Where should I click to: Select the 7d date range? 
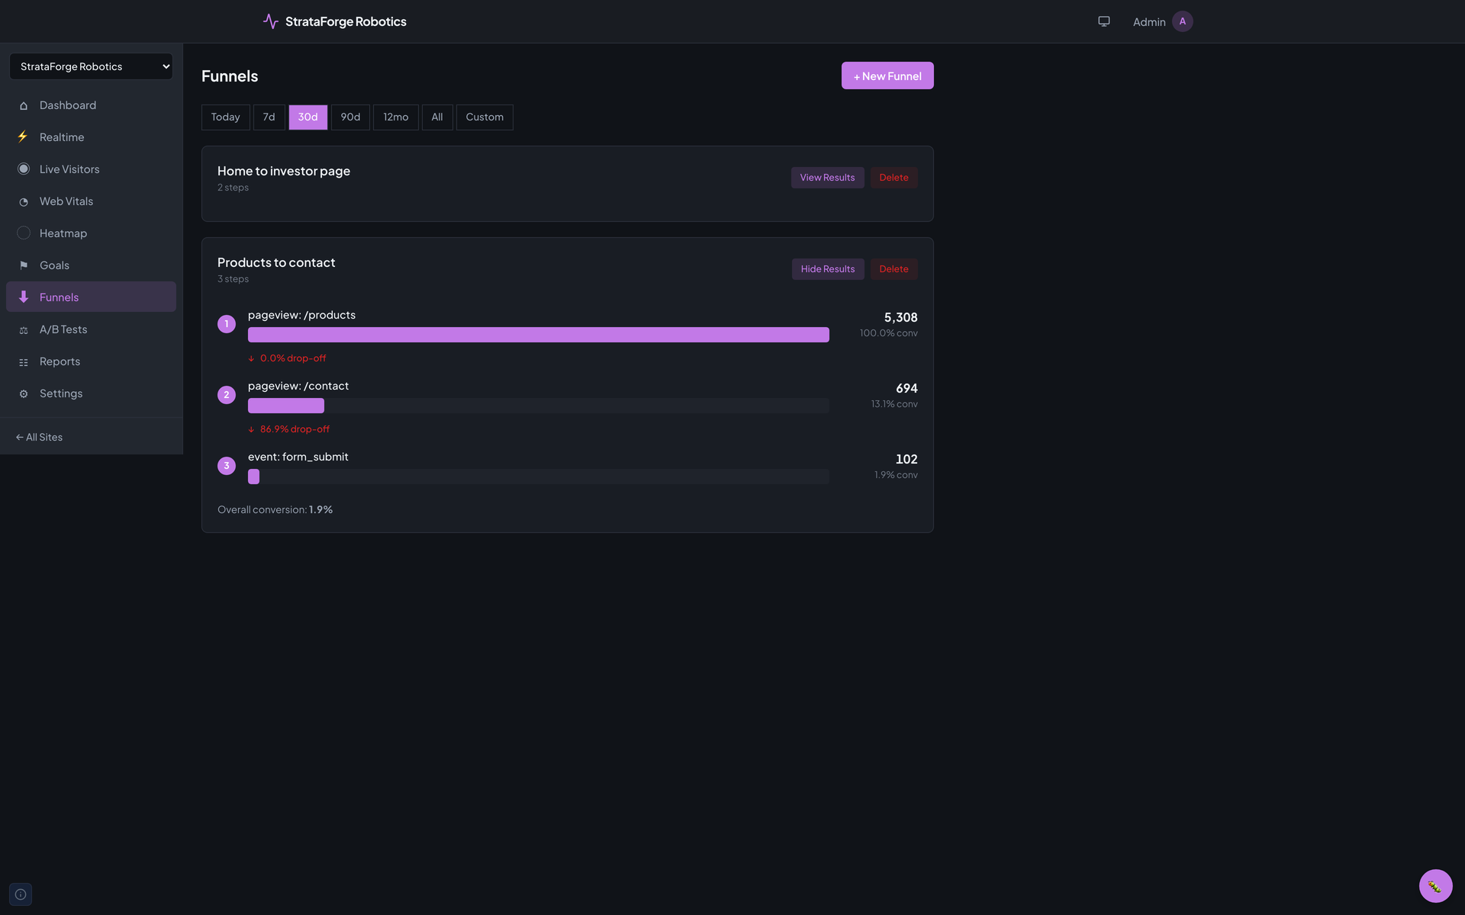click(x=269, y=117)
